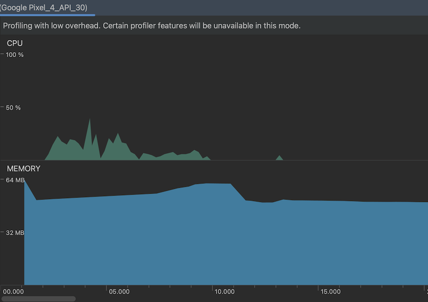428x302 pixels.
Task: Select the small CPU bump near 13.000
Action: [x=279, y=157]
